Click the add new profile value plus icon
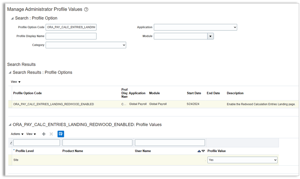The height and width of the screenshot is (179, 300). coord(44,134)
